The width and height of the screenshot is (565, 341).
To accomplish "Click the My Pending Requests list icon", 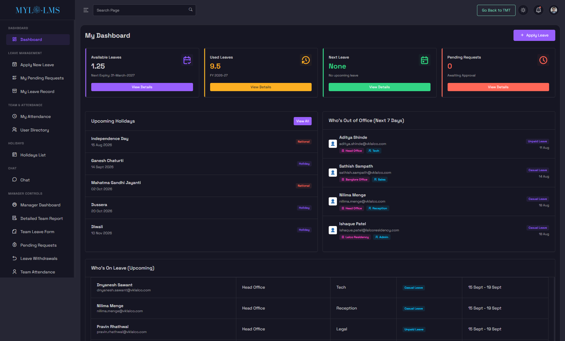I will pyautogui.click(x=14, y=78).
